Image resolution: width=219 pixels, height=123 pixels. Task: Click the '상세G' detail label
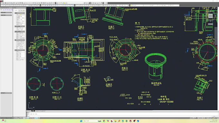[x=80, y=98]
